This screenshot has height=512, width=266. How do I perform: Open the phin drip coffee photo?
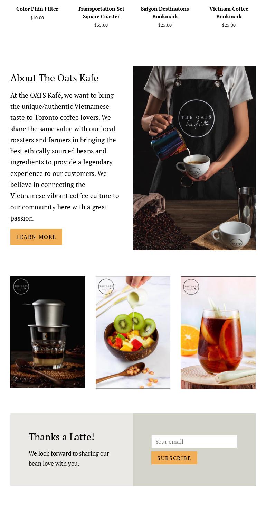pyautogui.click(x=48, y=332)
